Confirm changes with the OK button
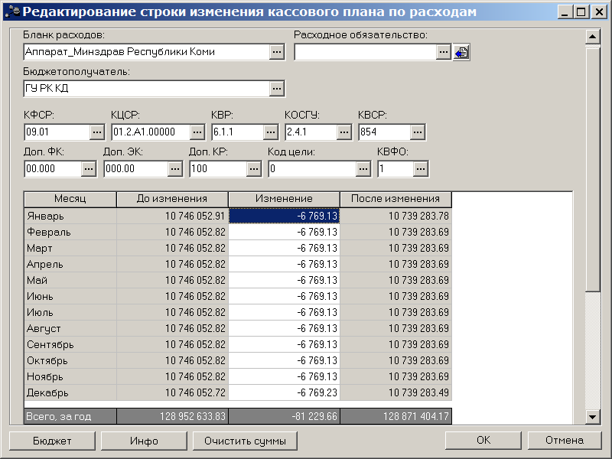The width and height of the screenshot is (612, 459). pos(483,441)
